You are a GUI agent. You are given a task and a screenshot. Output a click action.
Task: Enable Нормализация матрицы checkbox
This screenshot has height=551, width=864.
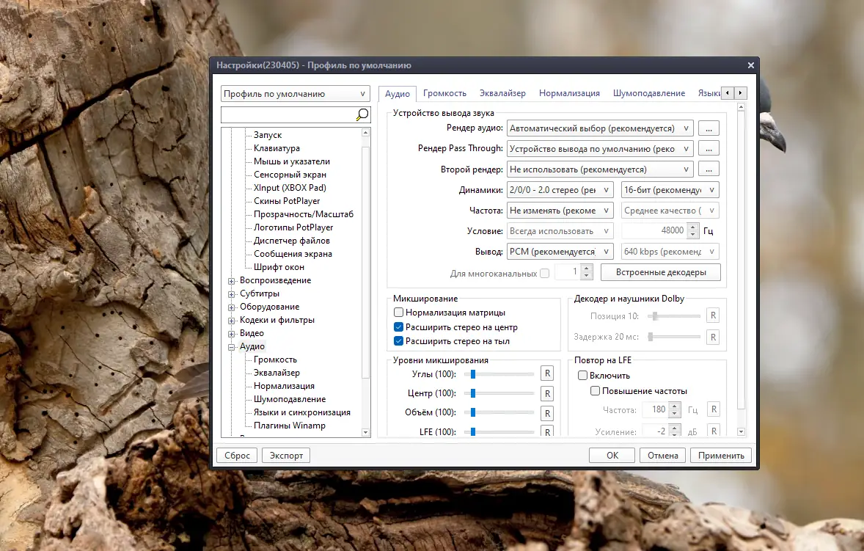click(x=399, y=313)
